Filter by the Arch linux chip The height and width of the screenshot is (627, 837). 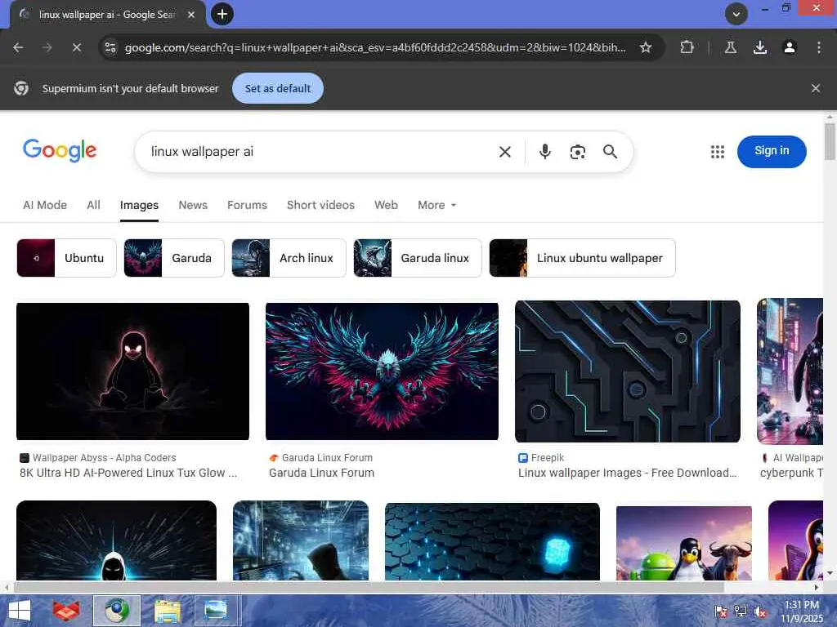click(x=289, y=258)
